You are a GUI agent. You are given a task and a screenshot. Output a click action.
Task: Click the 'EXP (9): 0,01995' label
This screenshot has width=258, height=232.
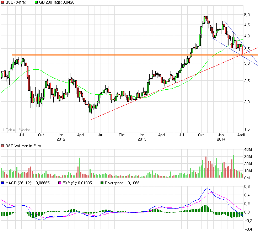coord(77,183)
